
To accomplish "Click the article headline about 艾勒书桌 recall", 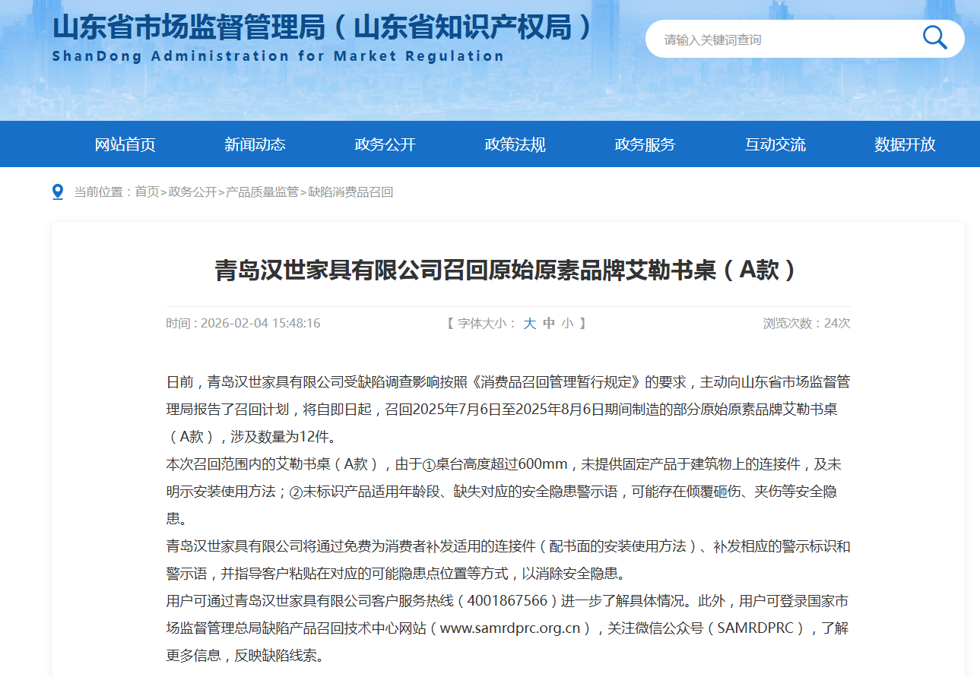I will 509,270.
